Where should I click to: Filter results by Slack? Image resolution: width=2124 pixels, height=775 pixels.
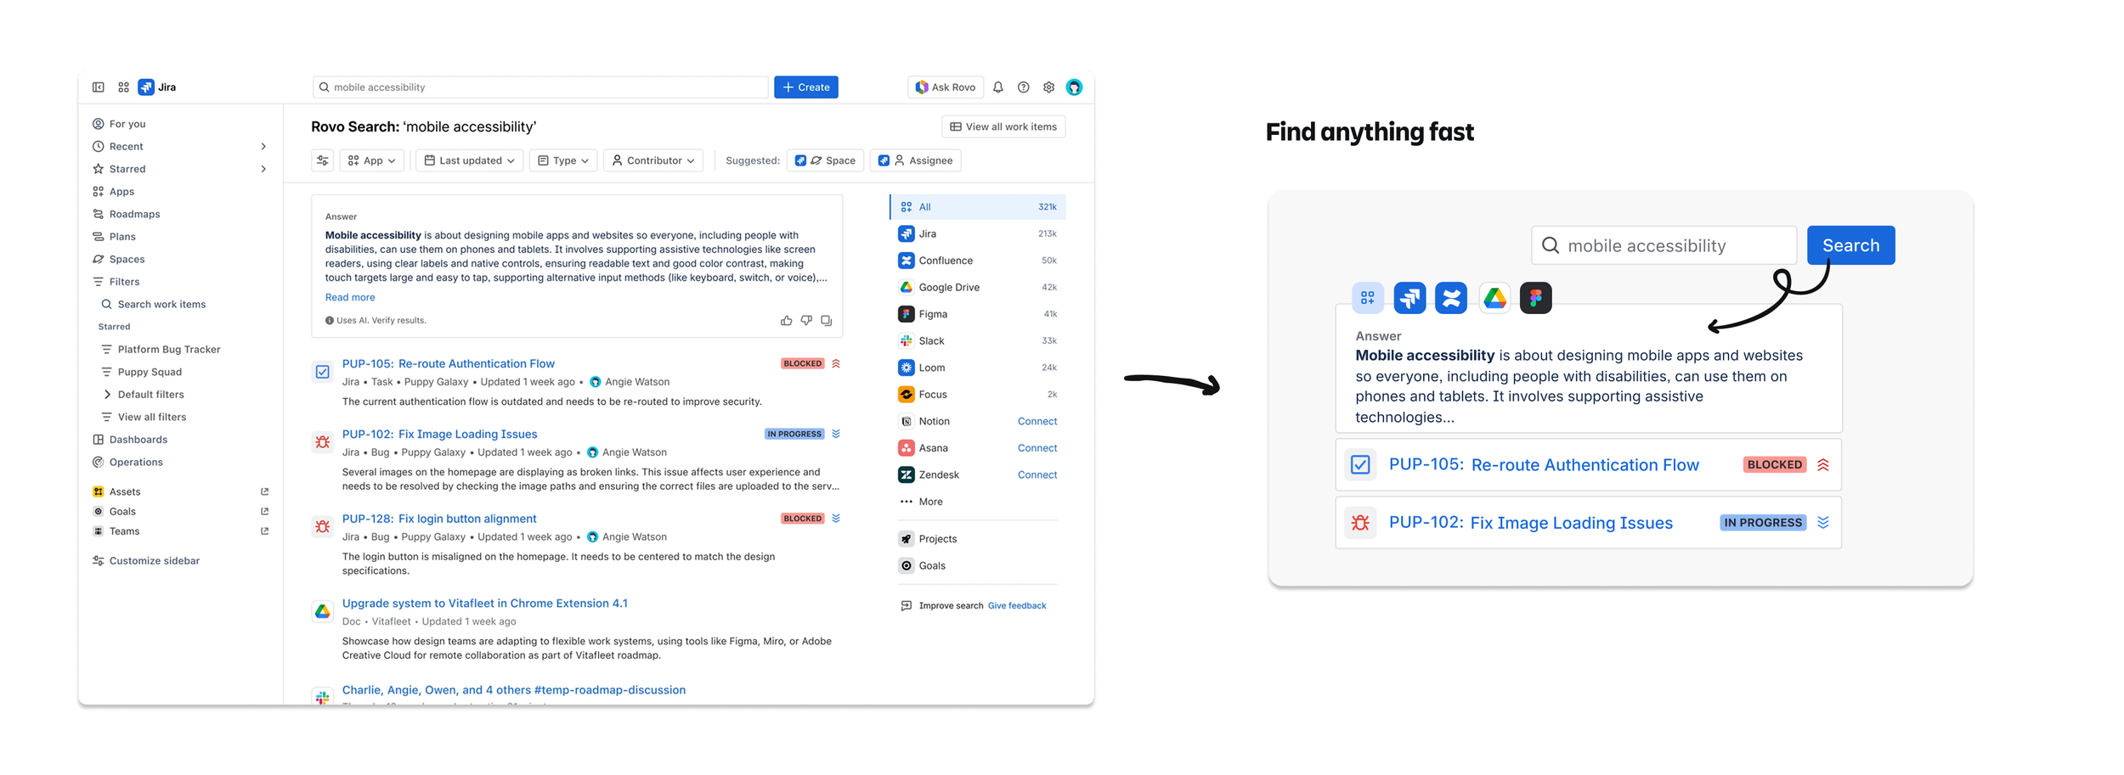point(978,341)
